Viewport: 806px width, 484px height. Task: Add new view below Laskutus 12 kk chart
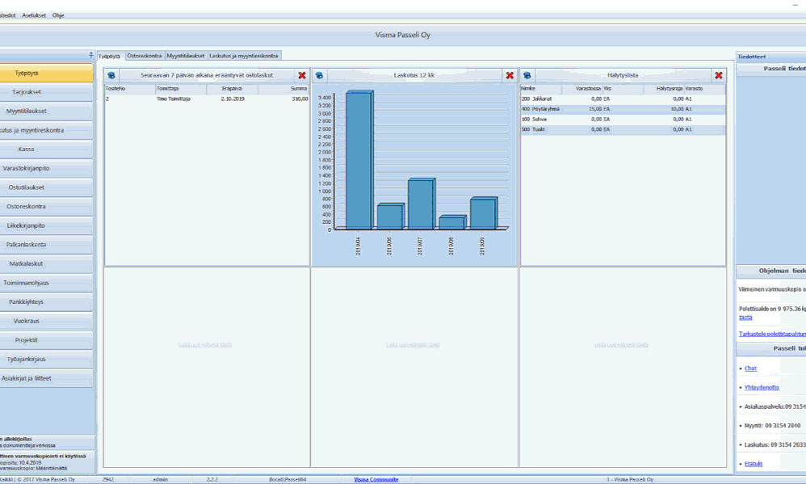(413, 344)
